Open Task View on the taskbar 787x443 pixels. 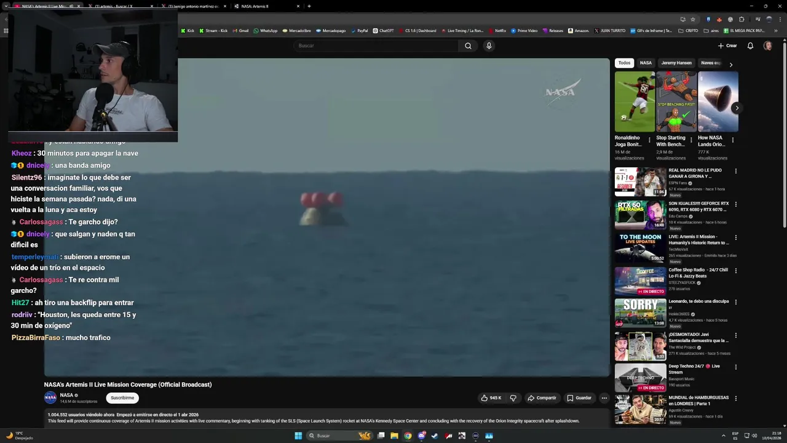coord(381,436)
